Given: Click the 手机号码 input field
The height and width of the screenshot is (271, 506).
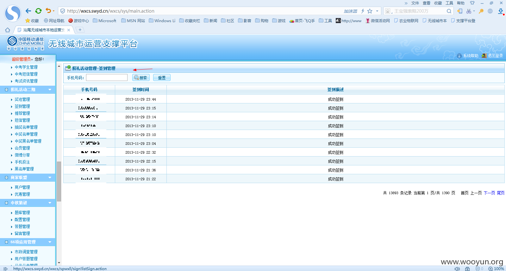Looking at the screenshot, I should tap(107, 77).
